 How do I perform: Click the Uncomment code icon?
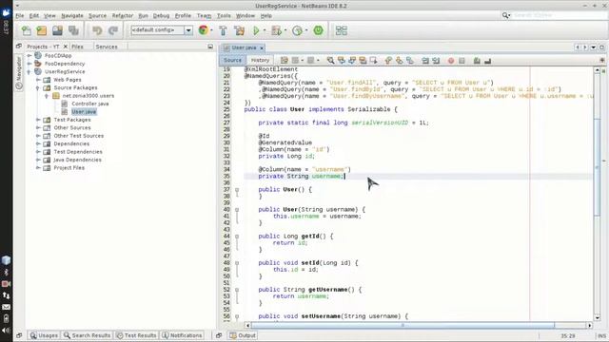[488, 61]
